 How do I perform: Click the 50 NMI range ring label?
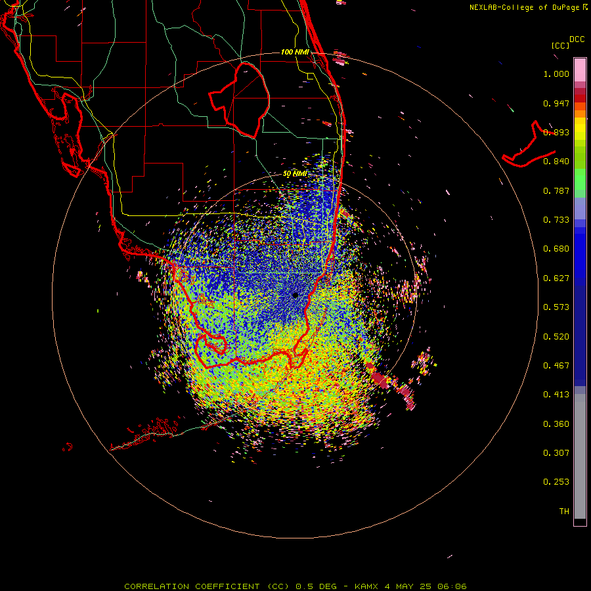tap(295, 174)
